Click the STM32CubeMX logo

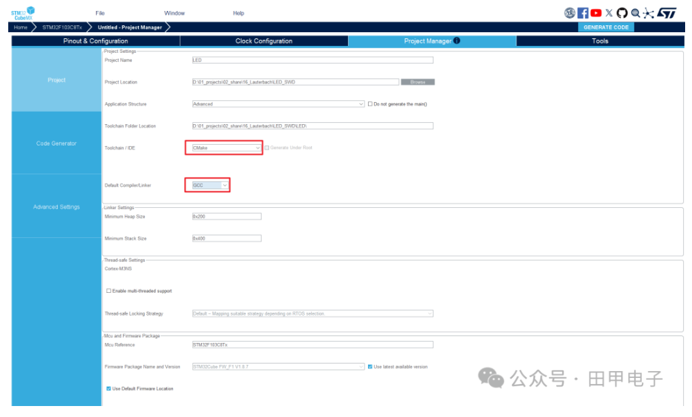click(x=23, y=13)
